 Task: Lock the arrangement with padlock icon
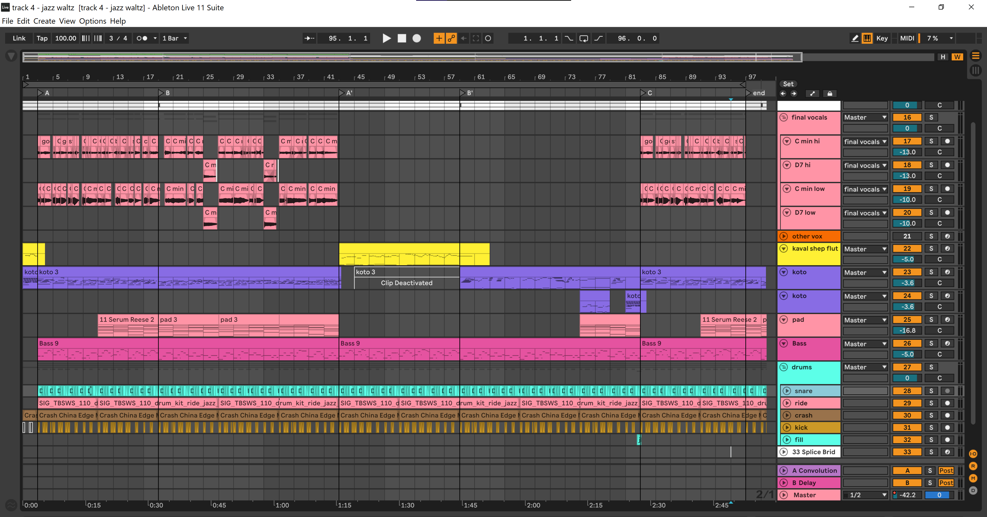click(829, 94)
